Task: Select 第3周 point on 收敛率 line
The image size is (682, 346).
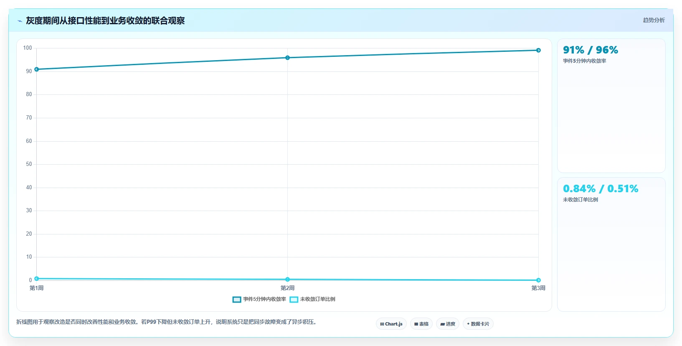Action: [x=538, y=50]
